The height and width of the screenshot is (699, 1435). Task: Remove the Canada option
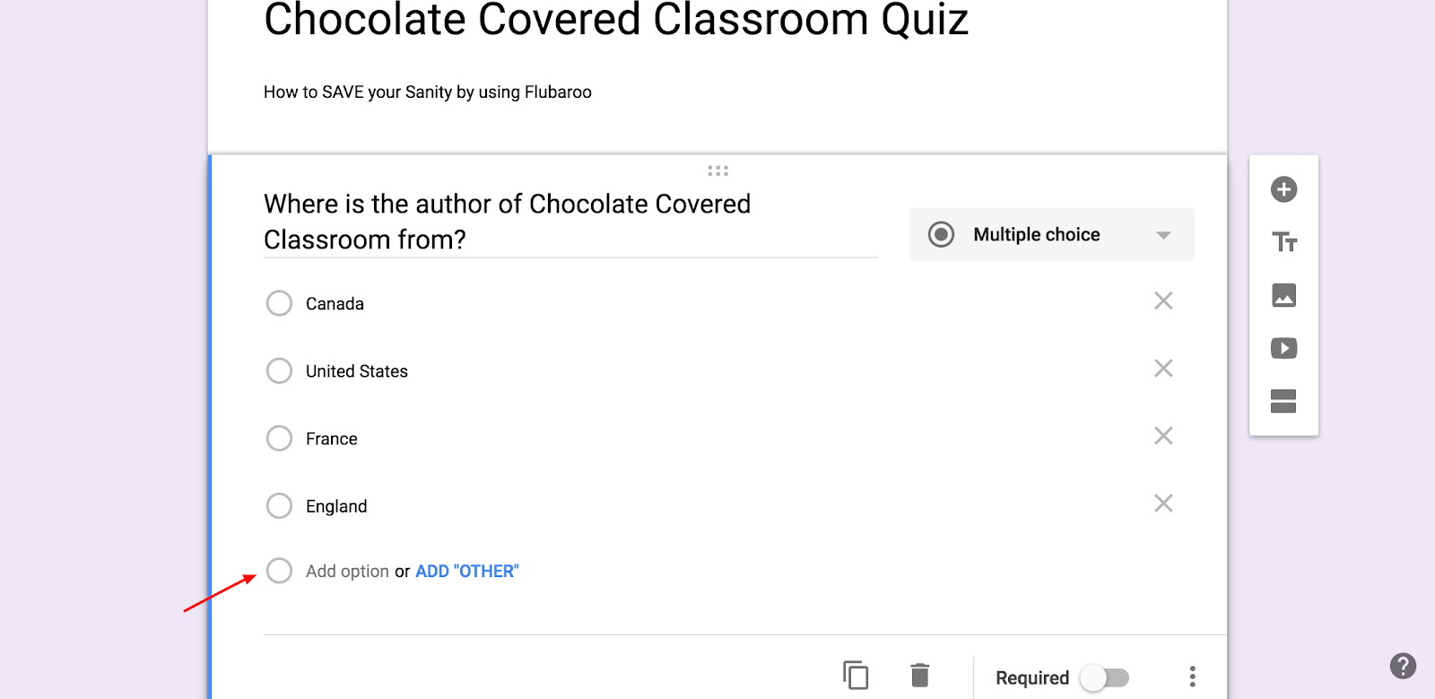pos(1163,301)
